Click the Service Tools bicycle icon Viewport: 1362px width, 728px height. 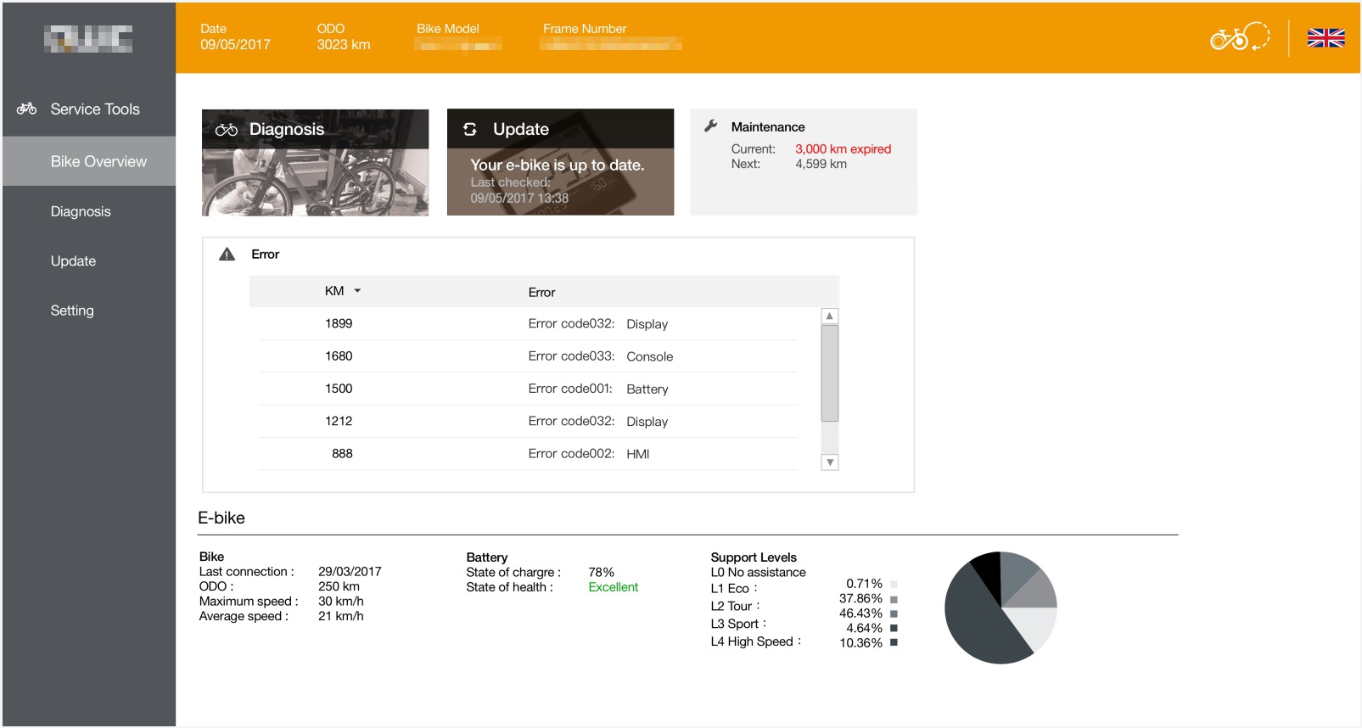click(26, 109)
